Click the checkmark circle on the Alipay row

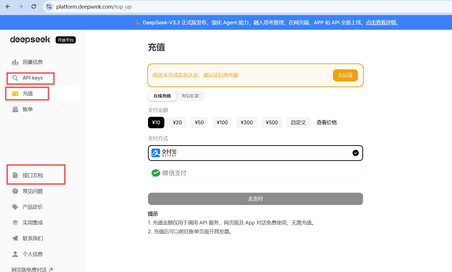click(x=356, y=153)
